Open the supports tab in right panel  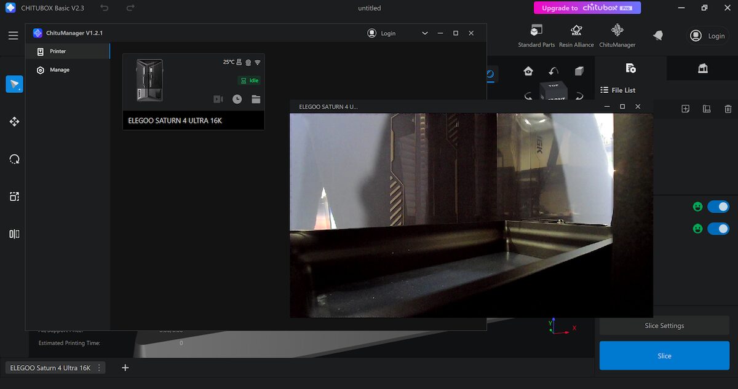pos(702,68)
